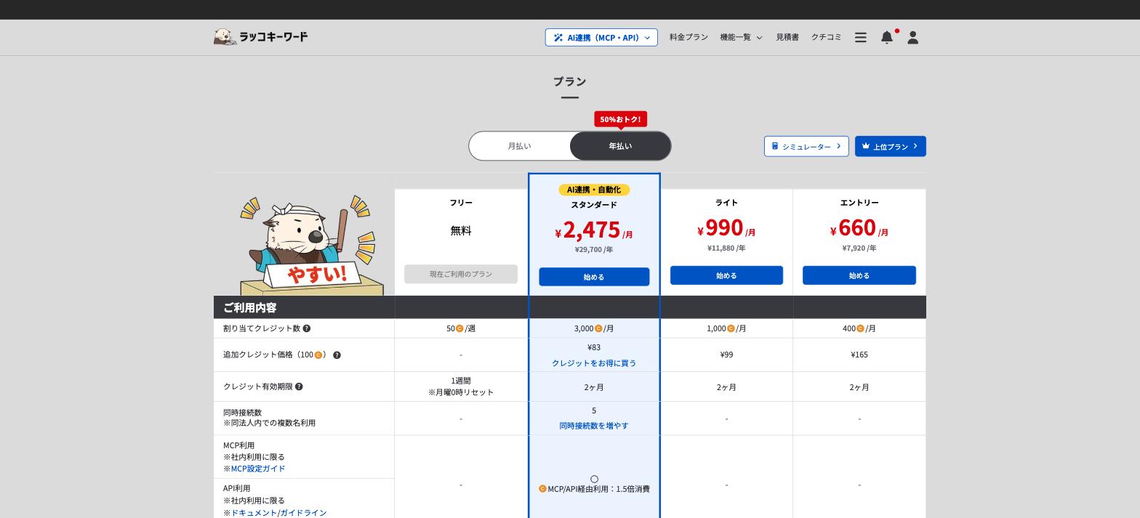1140x518 pixels.
Task: Start the スタンダード plan
Action: pyautogui.click(x=594, y=277)
